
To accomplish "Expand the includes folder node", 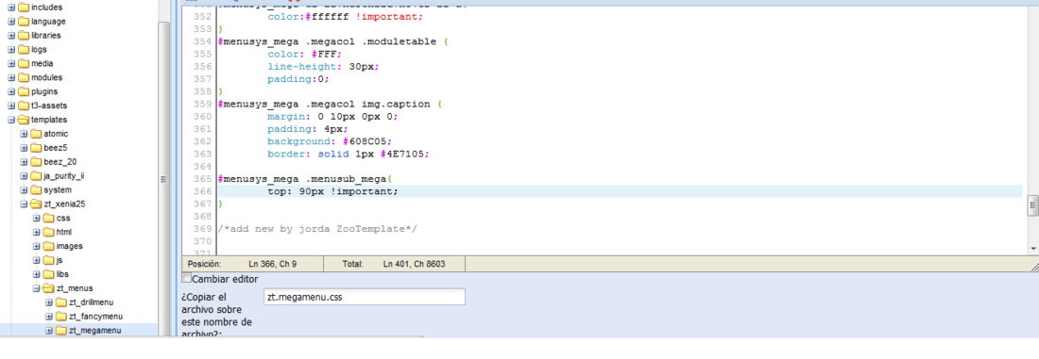I will (x=11, y=8).
